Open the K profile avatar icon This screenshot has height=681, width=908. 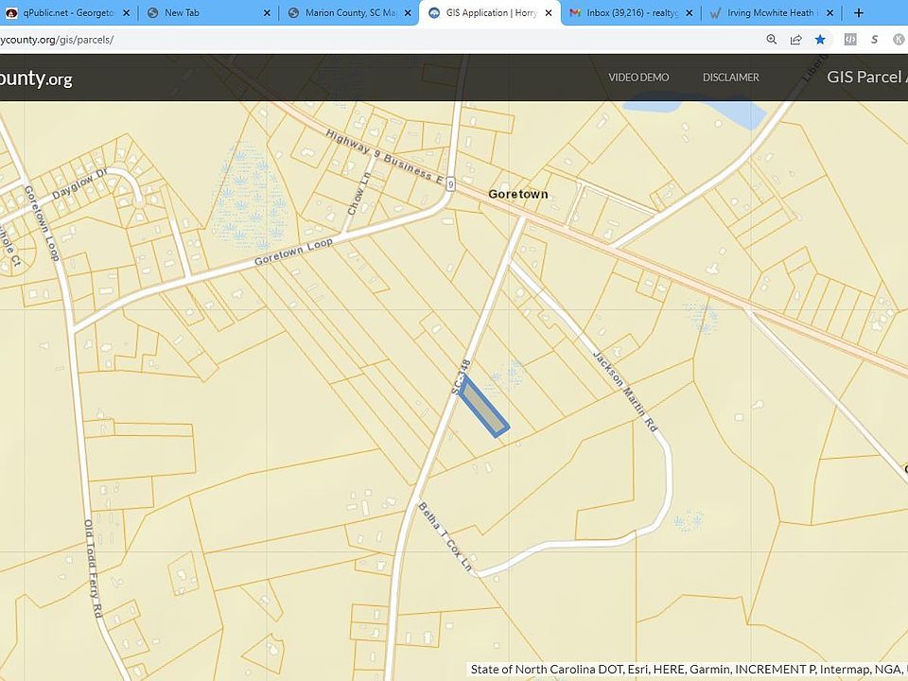click(899, 40)
